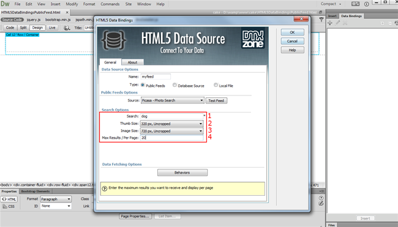Open the Format Paragraph dropdown
398x227 pixels.
tap(56, 199)
